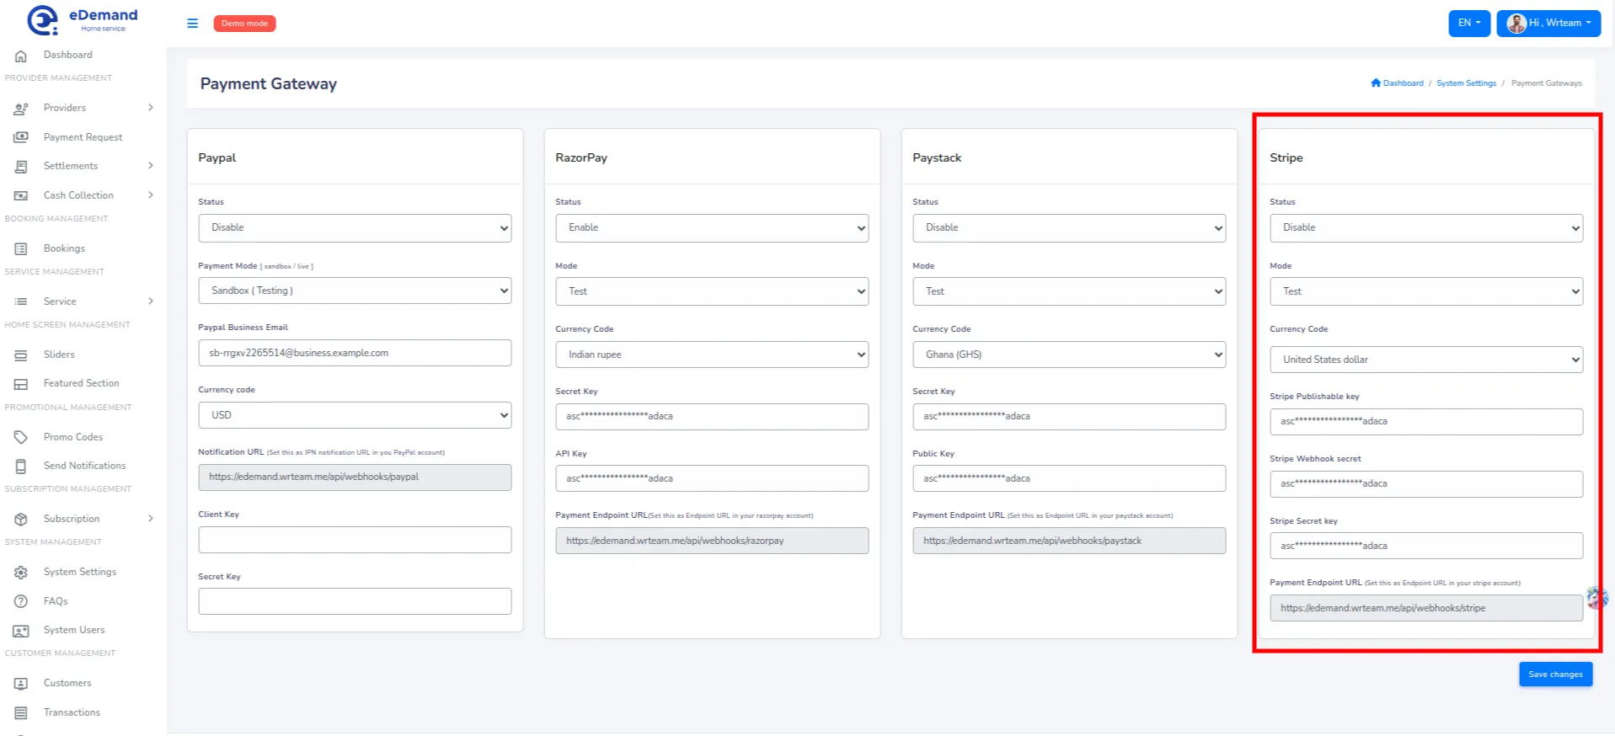This screenshot has width=1615, height=736.
Task: Click the Paypal Client Key field
Action: coord(355,540)
